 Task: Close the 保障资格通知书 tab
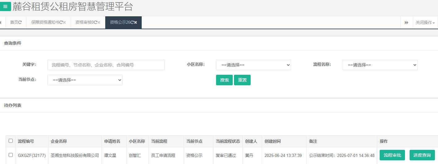pyautogui.click(x=65, y=22)
